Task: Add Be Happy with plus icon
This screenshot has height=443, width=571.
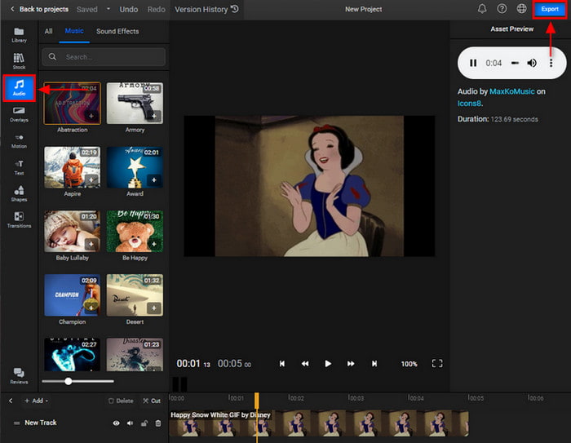Action: [154, 244]
